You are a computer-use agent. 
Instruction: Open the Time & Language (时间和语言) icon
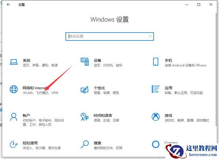(85, 117)
